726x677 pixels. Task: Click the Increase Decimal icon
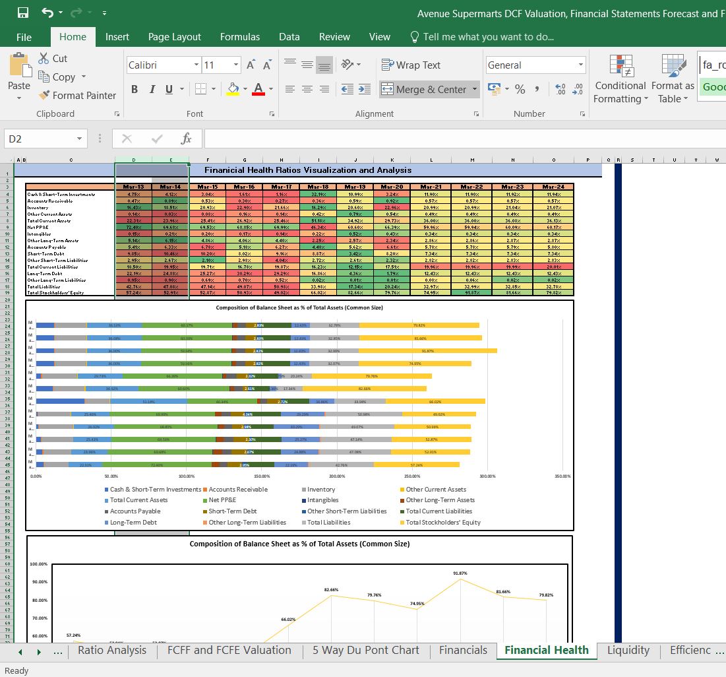[560, 89]
